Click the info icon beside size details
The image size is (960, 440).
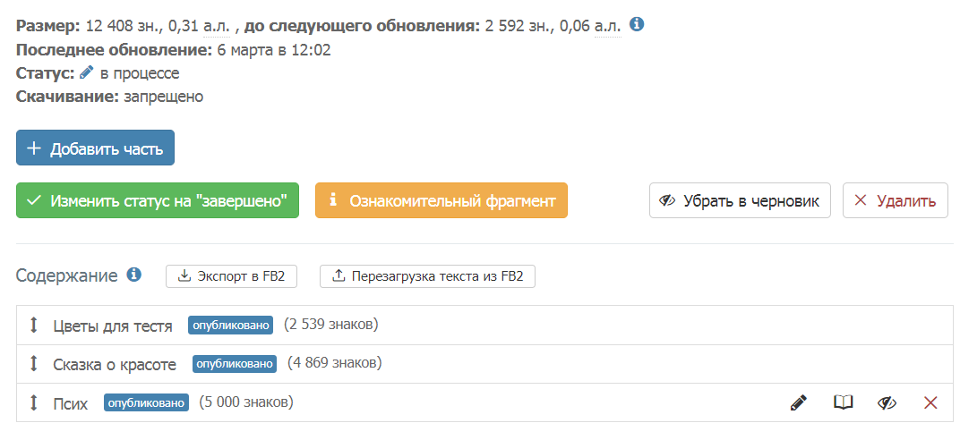637,25
